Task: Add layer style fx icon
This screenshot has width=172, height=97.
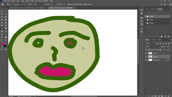Action: (152, 96)
